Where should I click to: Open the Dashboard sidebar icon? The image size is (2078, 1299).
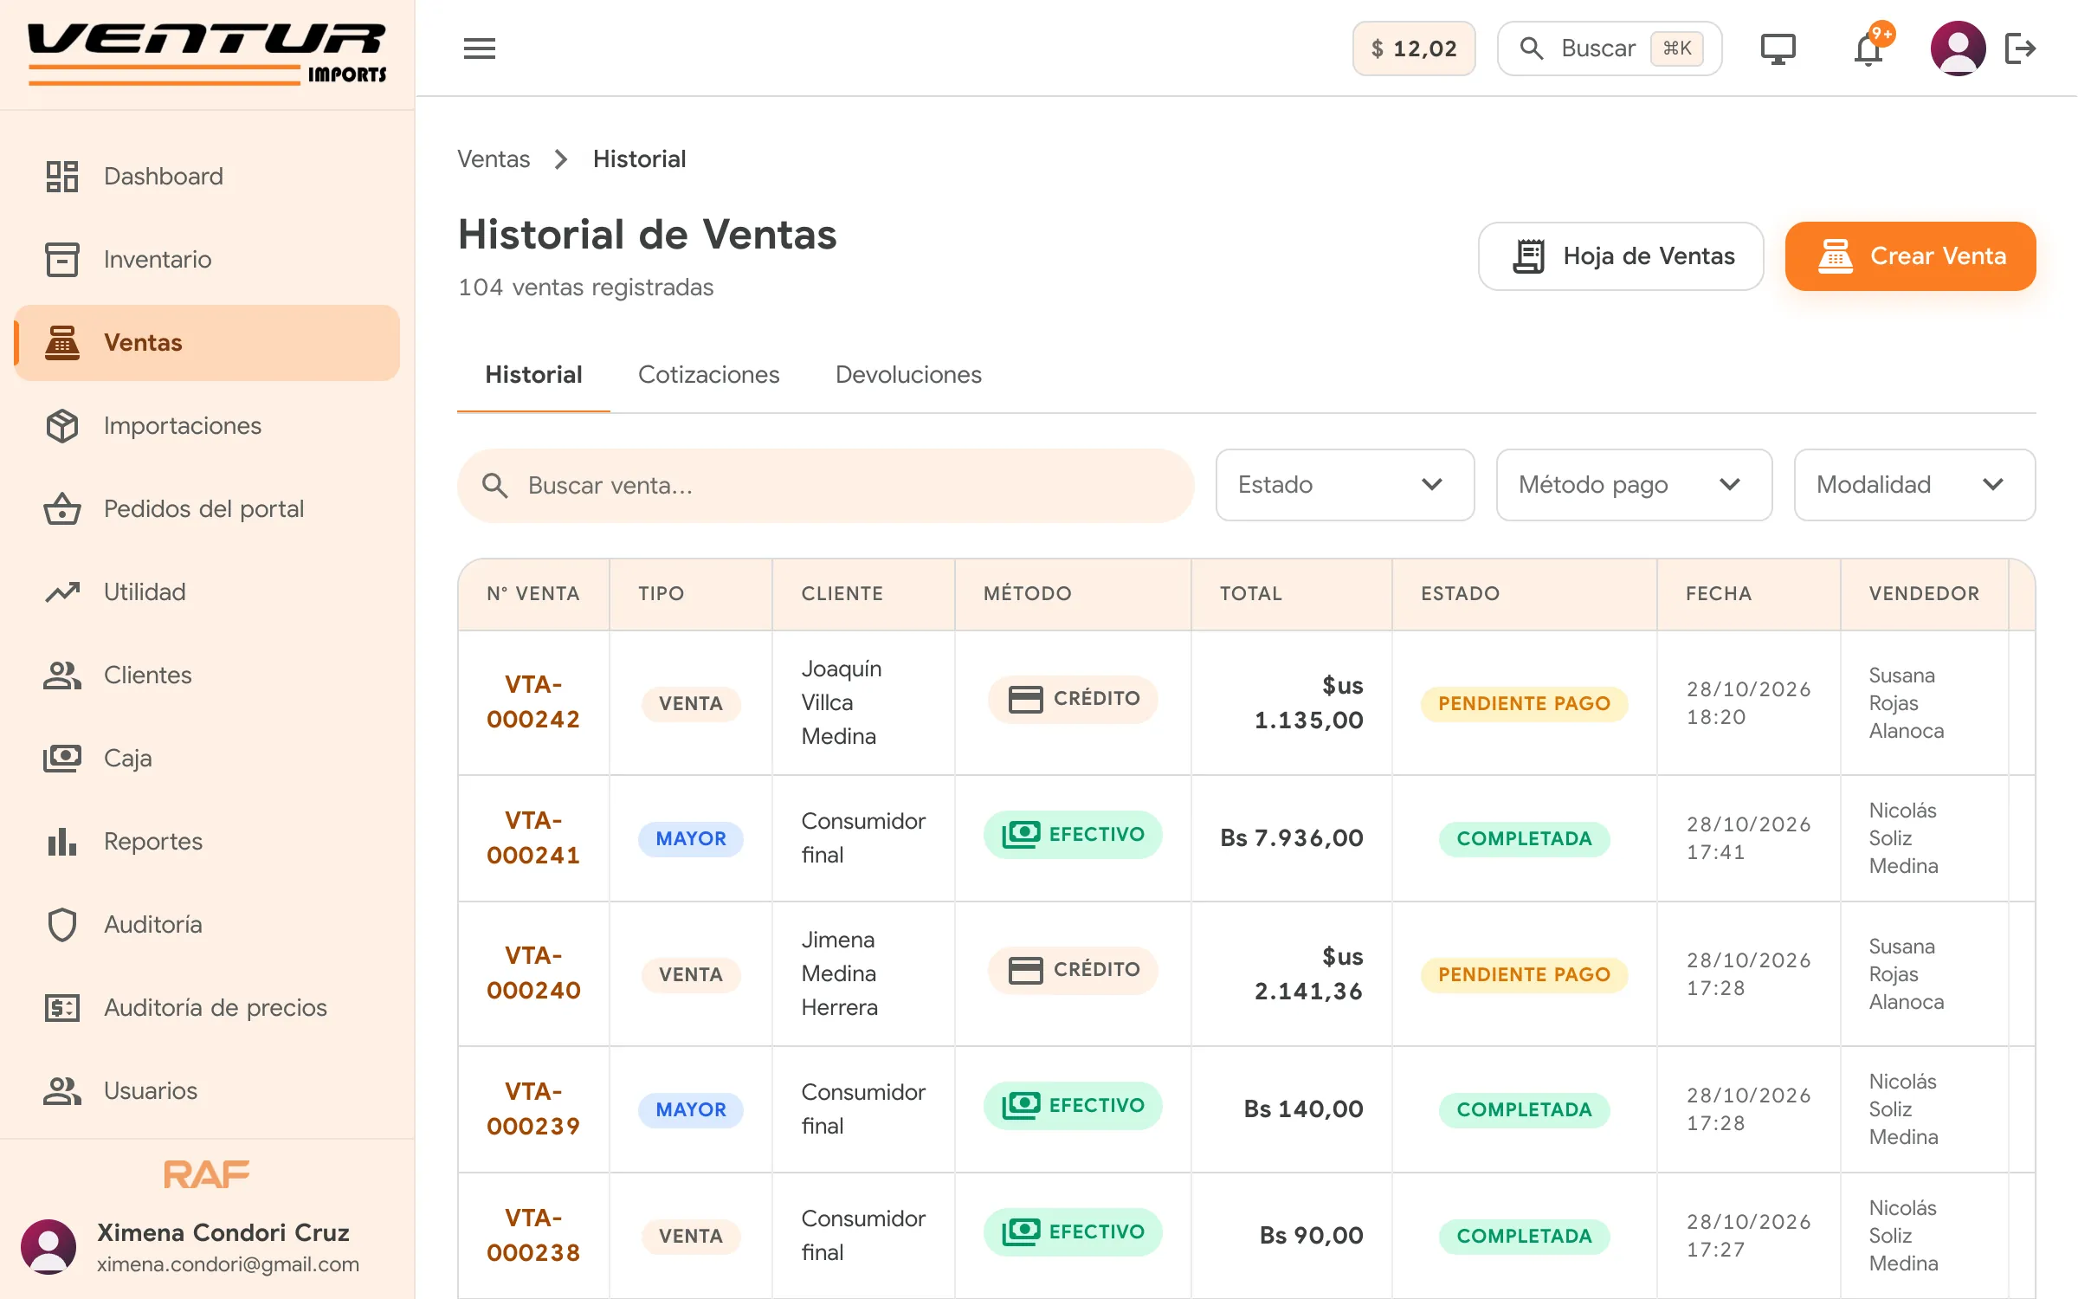coord(62,177)
